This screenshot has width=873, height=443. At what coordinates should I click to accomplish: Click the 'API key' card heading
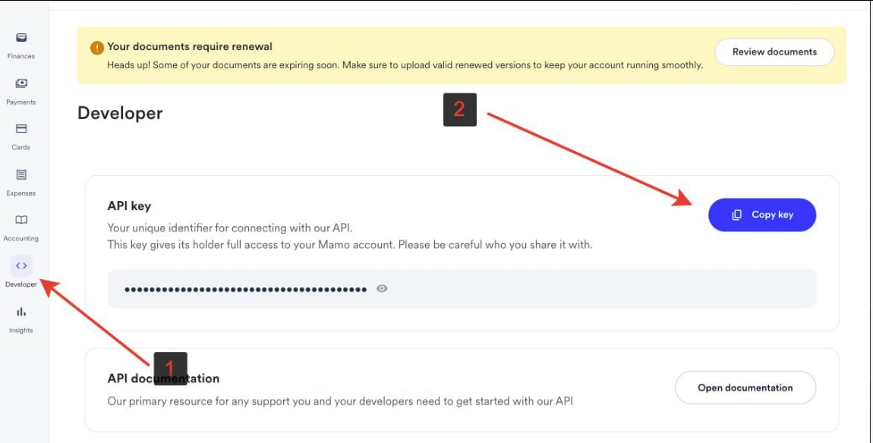(130, 206)
